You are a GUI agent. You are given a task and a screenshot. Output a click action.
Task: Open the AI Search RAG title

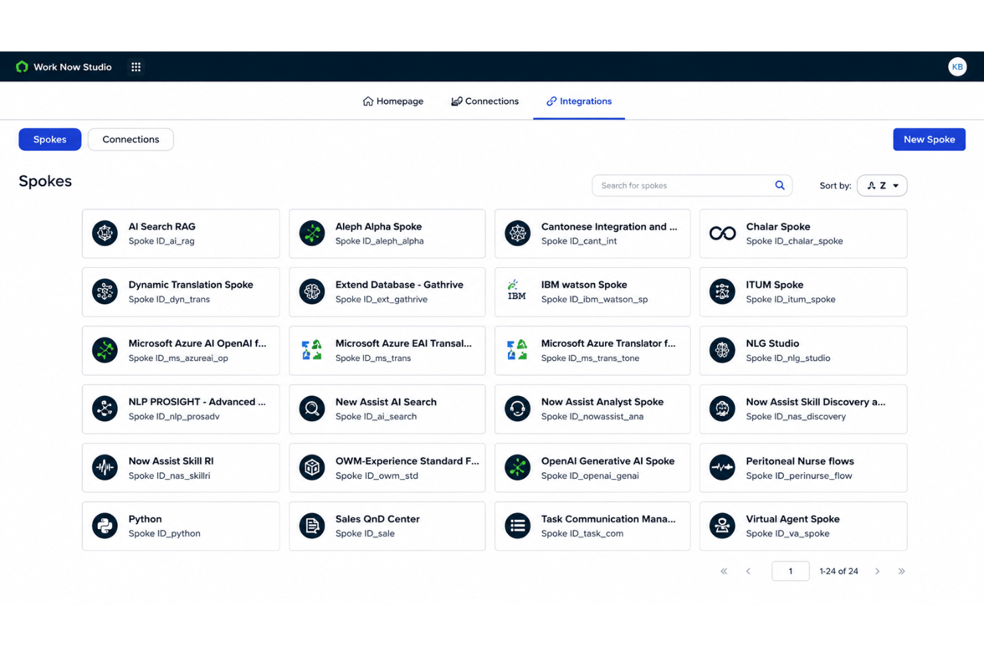(x=162, y=227)
